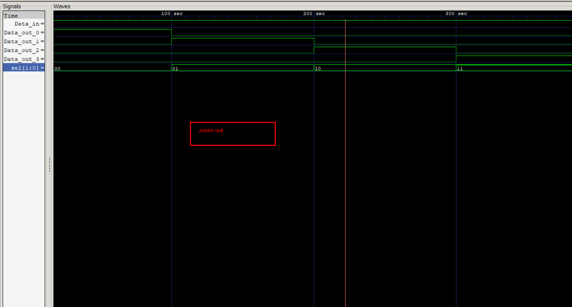Select the Data_in signal row

coord(24,24)
